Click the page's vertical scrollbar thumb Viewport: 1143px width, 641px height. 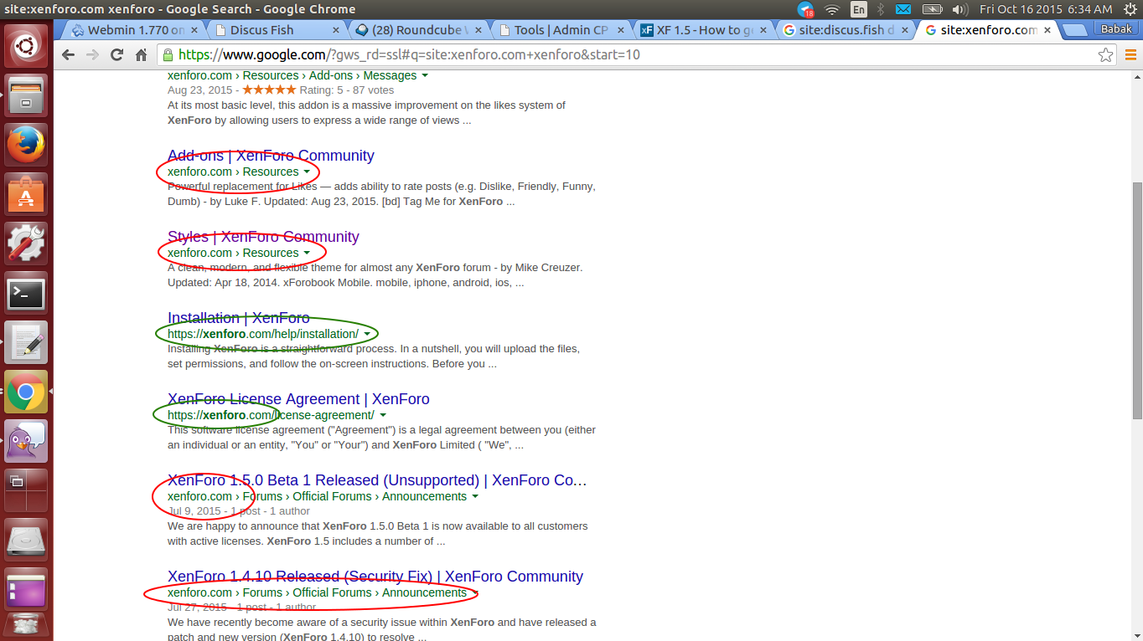point(1136,300)
